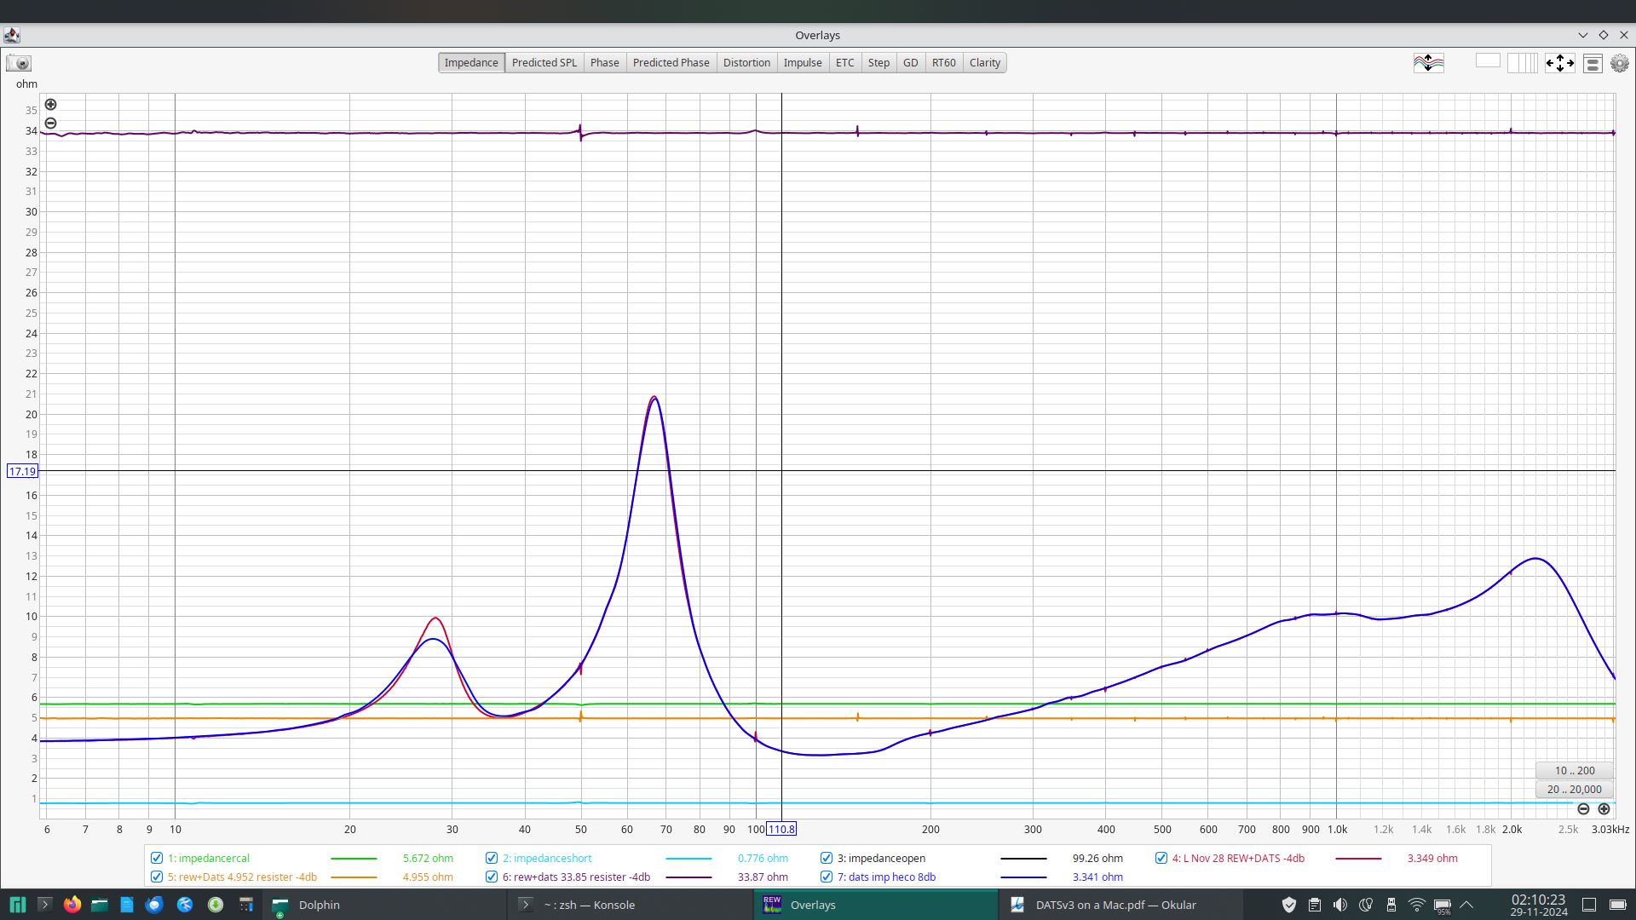Click the green line swatch for impedancercal
This screenshot has height=920, width=1636.
click(x=354, y=859)
